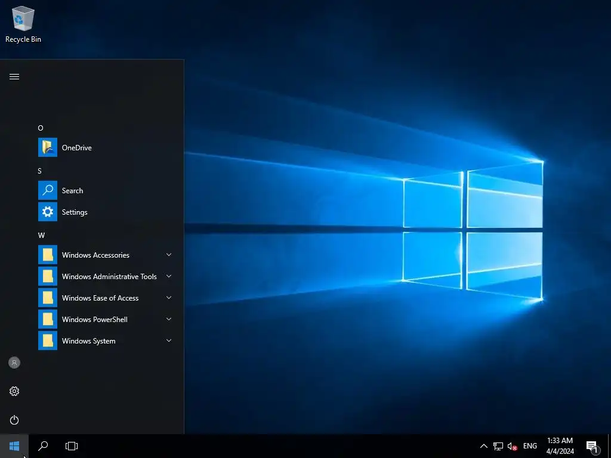This screenshot has height=458, width=611.
Task: Open the Action Center notifications icon
Action: pos(593,446)
